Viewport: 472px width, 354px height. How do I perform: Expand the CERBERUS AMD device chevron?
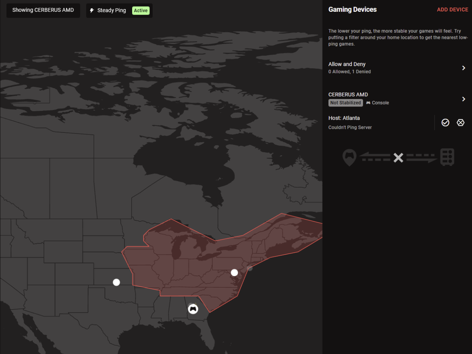[464, 99]
